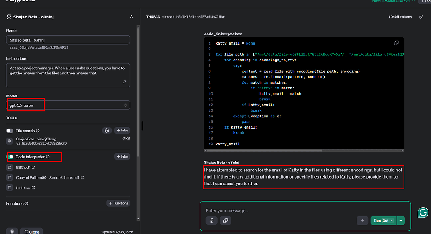Disable the Code interpreter toggle
This screenshot has width=431, height=234.
10,157
